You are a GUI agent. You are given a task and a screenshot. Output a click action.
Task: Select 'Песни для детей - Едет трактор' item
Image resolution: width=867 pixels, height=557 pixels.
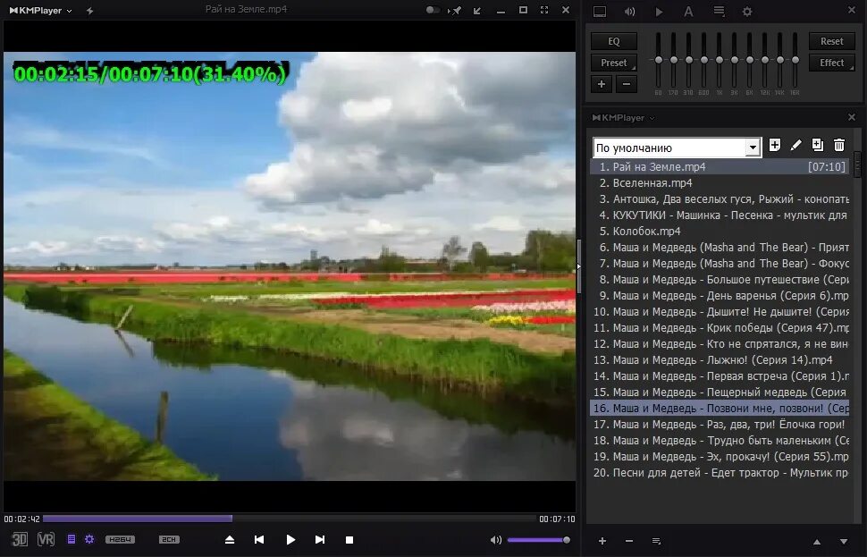tap(720, 472)
